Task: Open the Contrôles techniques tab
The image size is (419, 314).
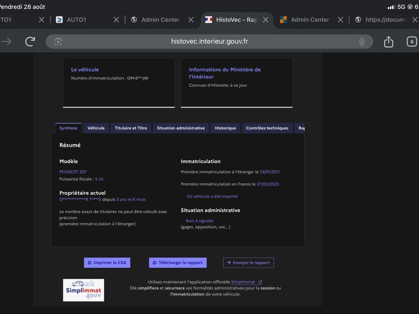Action: (x=267, y=128)
